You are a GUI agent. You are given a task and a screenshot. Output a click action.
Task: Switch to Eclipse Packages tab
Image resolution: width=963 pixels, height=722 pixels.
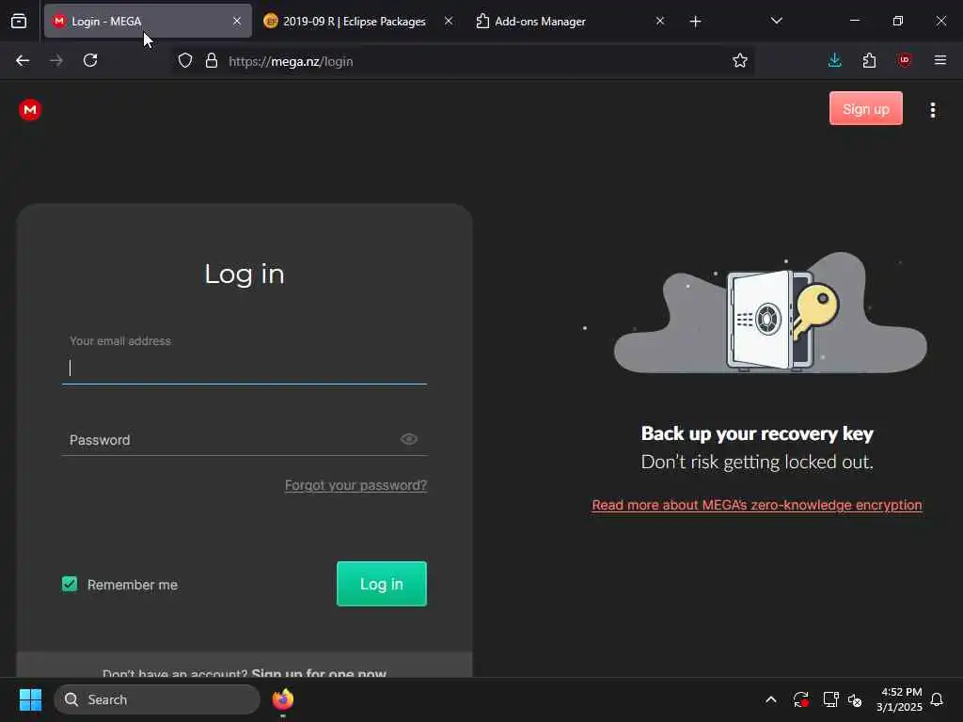pos(355,21)
